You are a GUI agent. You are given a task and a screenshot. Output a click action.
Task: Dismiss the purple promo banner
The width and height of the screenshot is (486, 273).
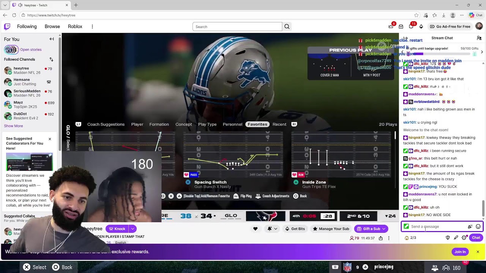(478, 252)
